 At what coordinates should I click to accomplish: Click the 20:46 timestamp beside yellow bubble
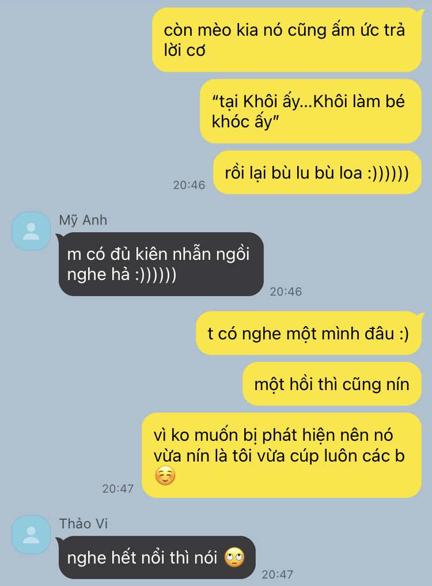[189, 184]
